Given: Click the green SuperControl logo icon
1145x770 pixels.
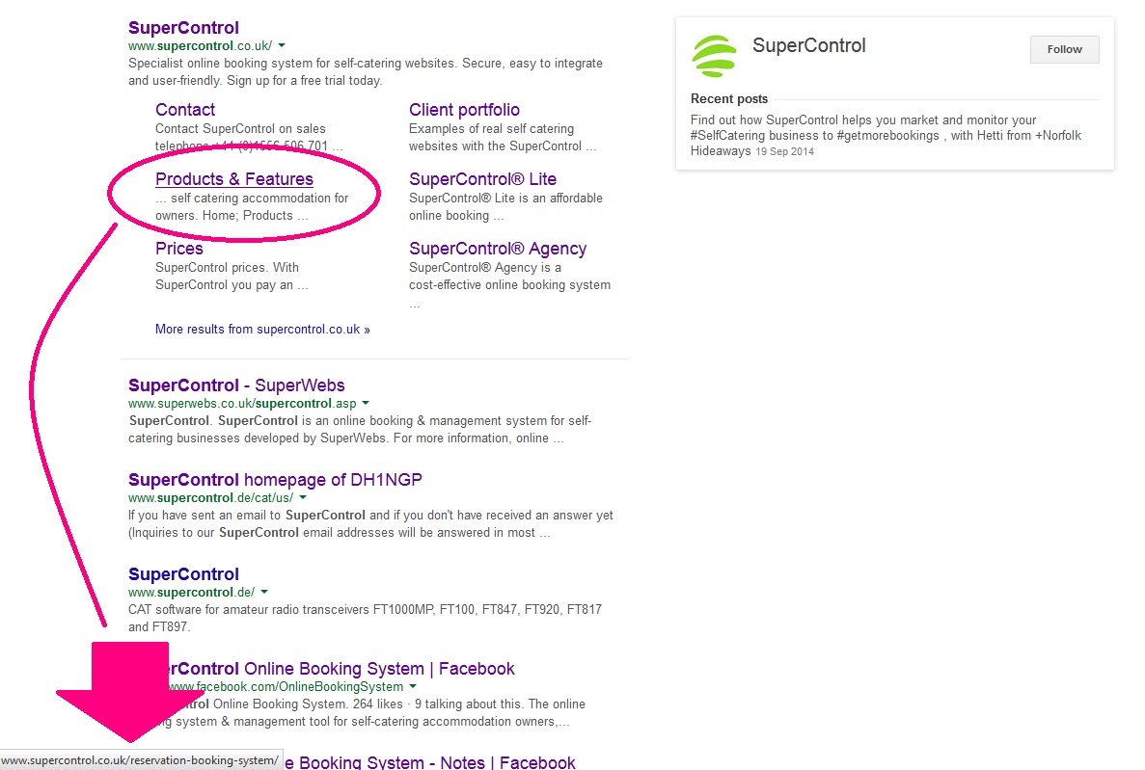Looking at the screenshot, I should [x=714, y=55].
